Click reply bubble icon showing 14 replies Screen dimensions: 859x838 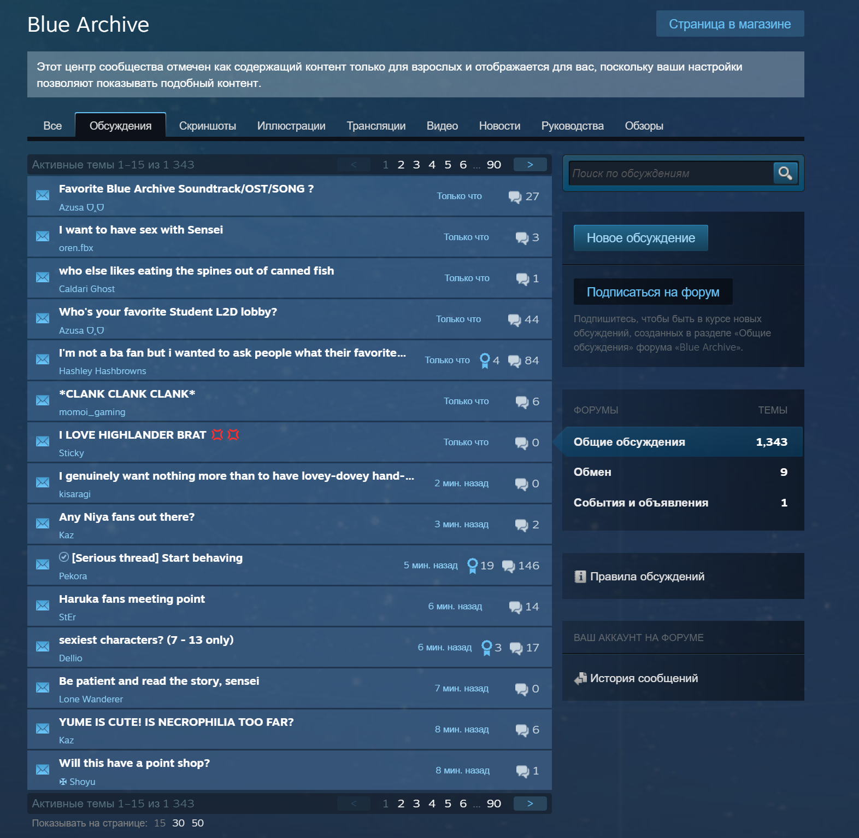coord(515,607)
